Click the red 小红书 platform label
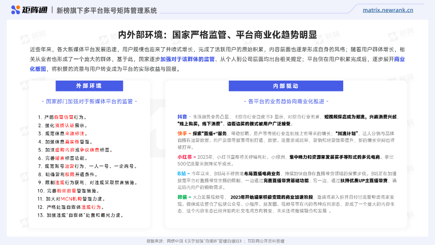The width and height of the screenshot is (435, 245). coord(184,157)
